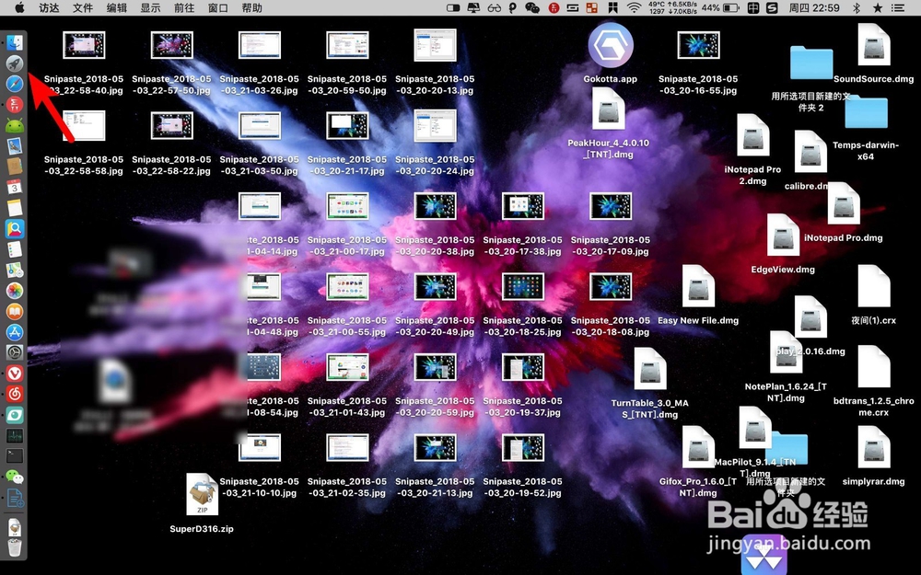Select Easy New File.dmg on desktop
921x575 pixels.
[698, 287]
